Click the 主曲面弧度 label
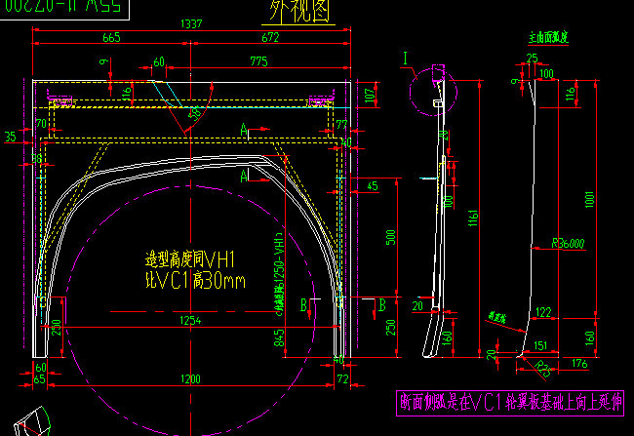This screenshot has height=436, width=634. [x=547, y=37]
